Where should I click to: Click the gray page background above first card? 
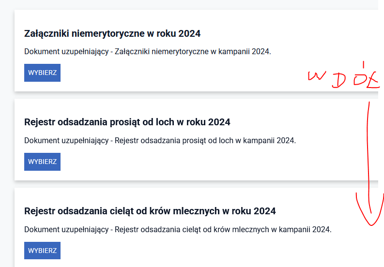pyautogui.click(x=194, y=4)
